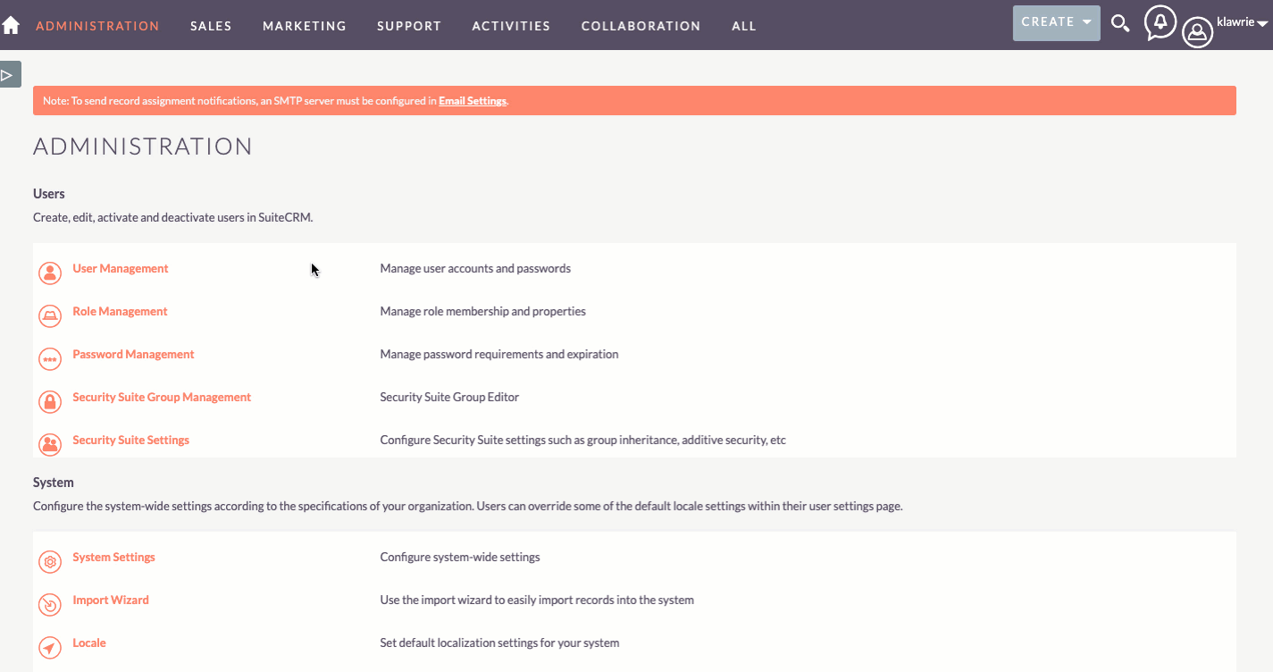Click the 'Users' section heading
The width and height of the screenshot is (1273, 672).
[49, 193]
